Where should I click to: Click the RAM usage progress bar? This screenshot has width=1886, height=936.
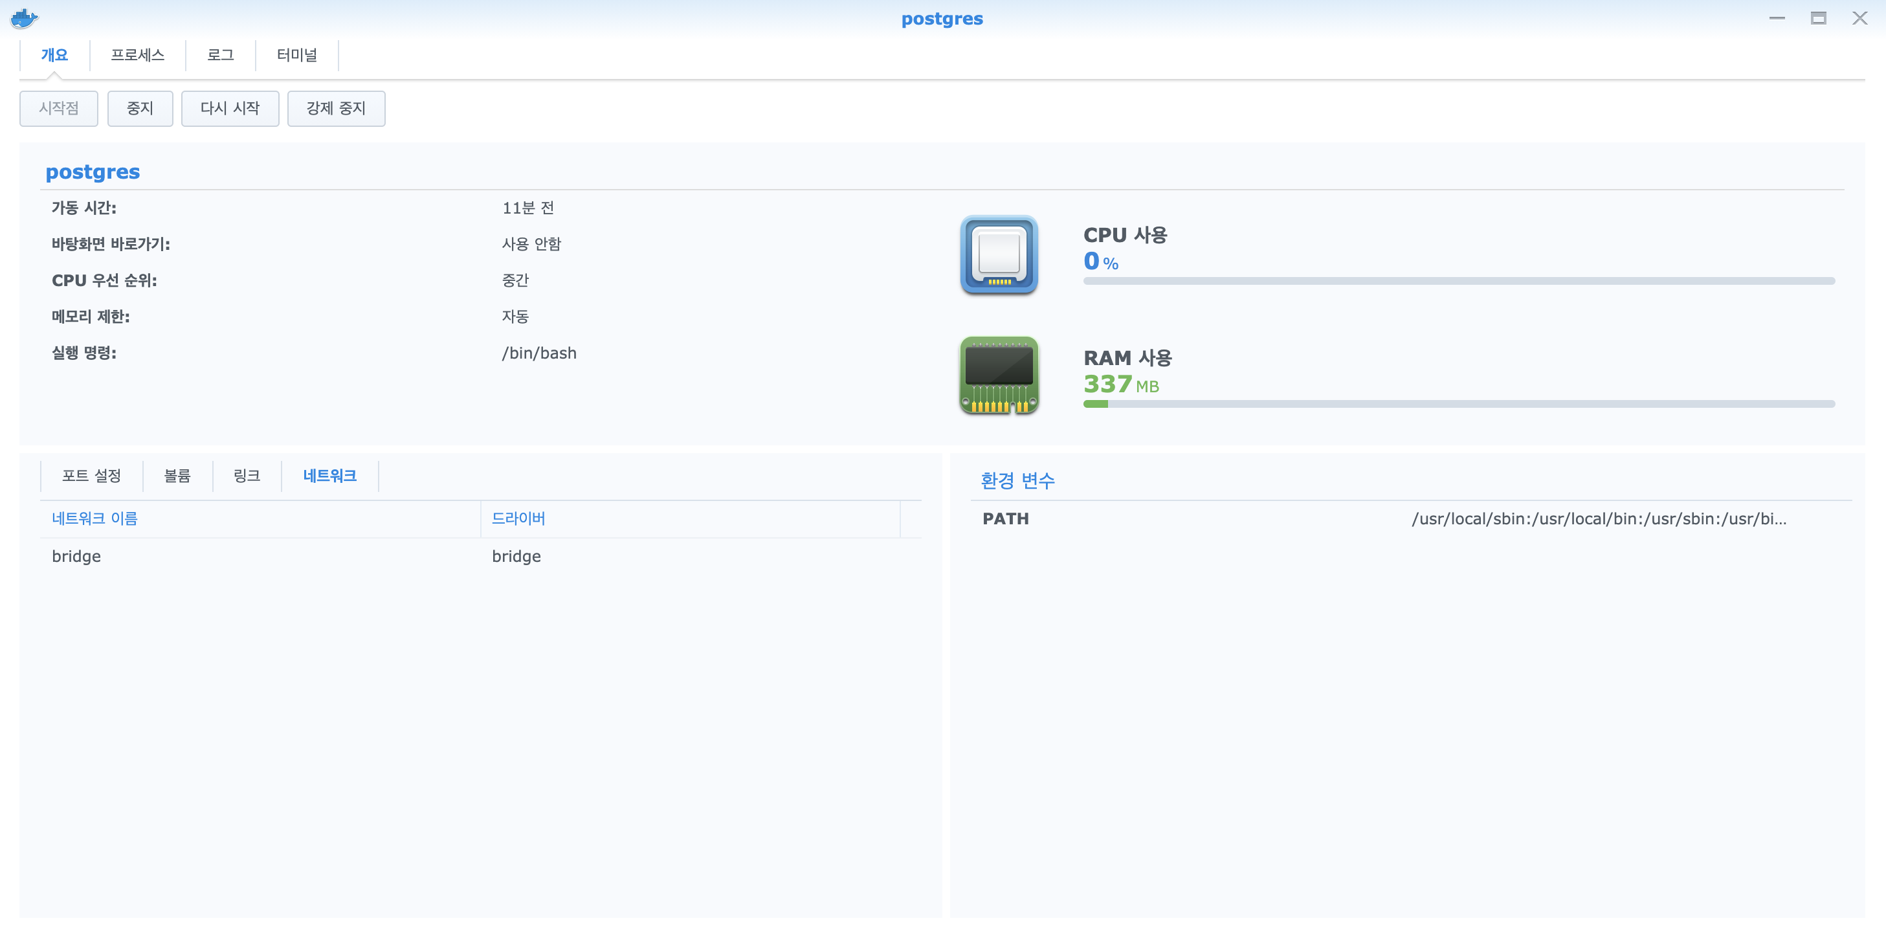tap(1458, 405)
